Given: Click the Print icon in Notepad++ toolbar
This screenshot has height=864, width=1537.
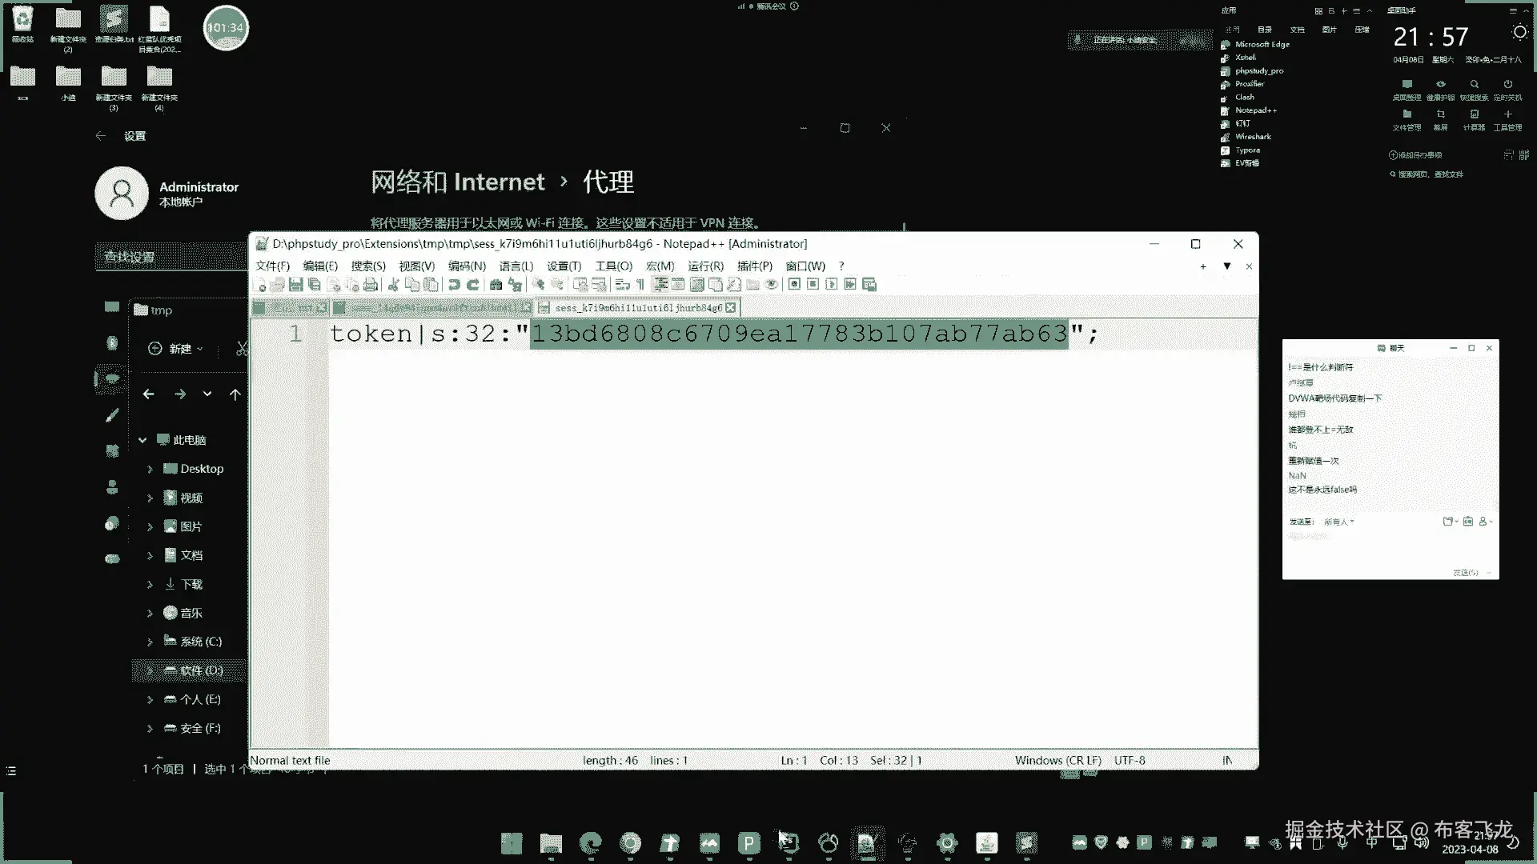Looking at the screenshot, I should point(370,285).
